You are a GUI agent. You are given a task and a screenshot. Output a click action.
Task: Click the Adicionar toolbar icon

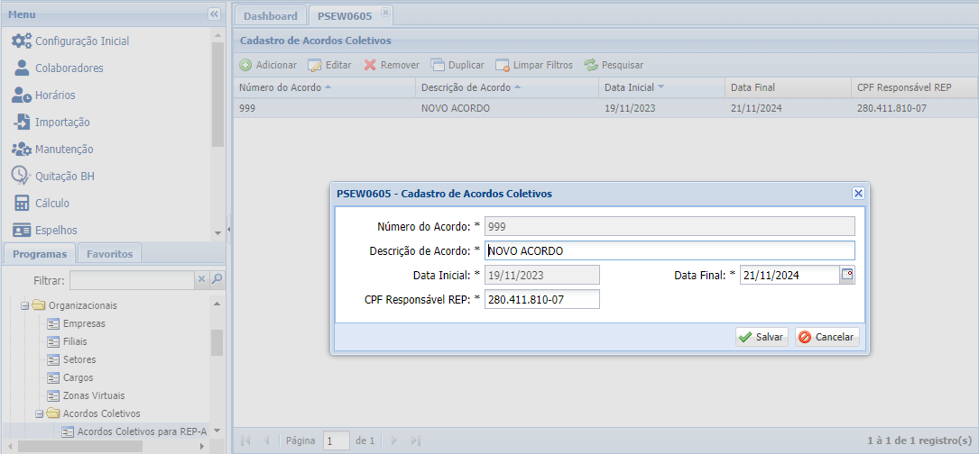pyautogui.click(x=245, y=65)
